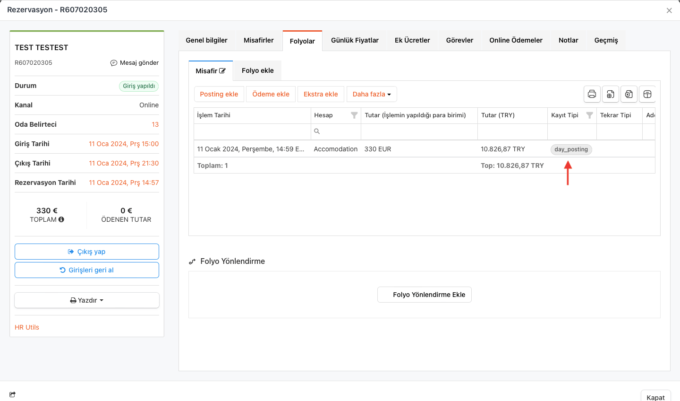This screenshot has width=680, height=401.
Task: Open the column chooser icon
Action: 647,94
